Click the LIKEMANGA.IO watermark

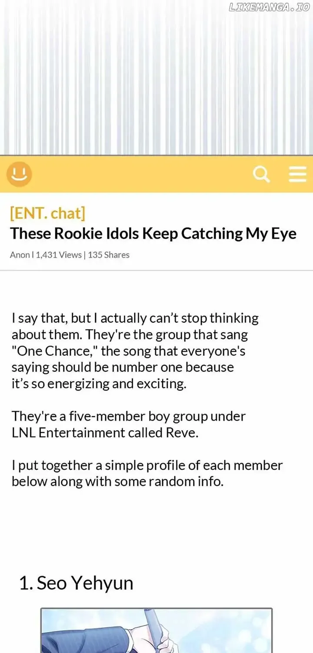click(269, 7)
